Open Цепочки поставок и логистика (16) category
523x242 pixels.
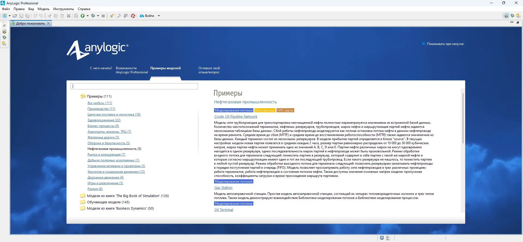click(x=114, y=114)
